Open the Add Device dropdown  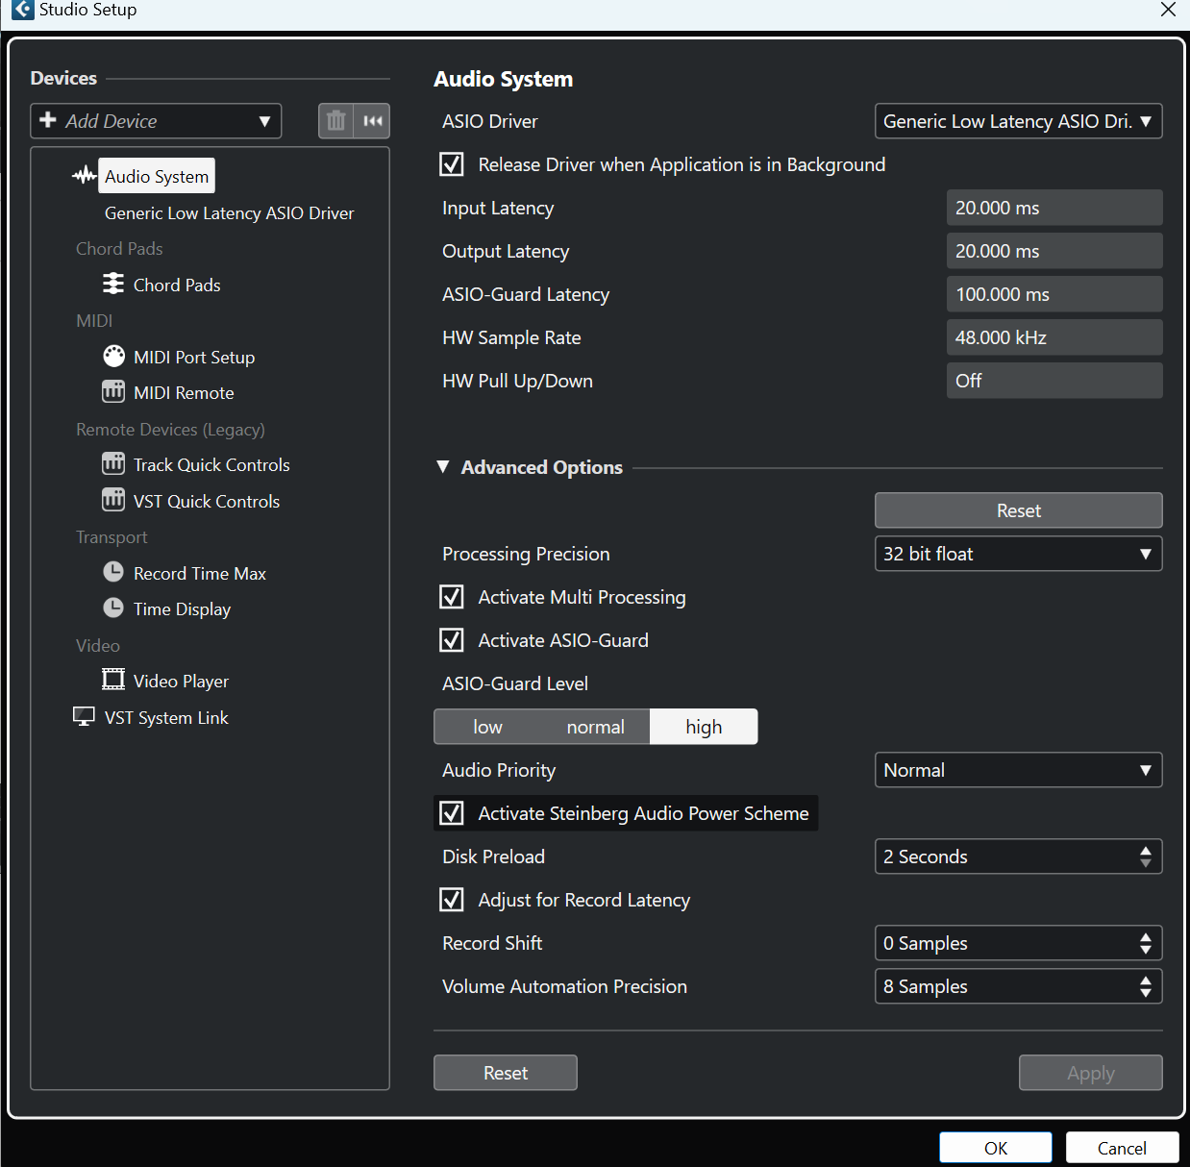(x=156, y=121)
